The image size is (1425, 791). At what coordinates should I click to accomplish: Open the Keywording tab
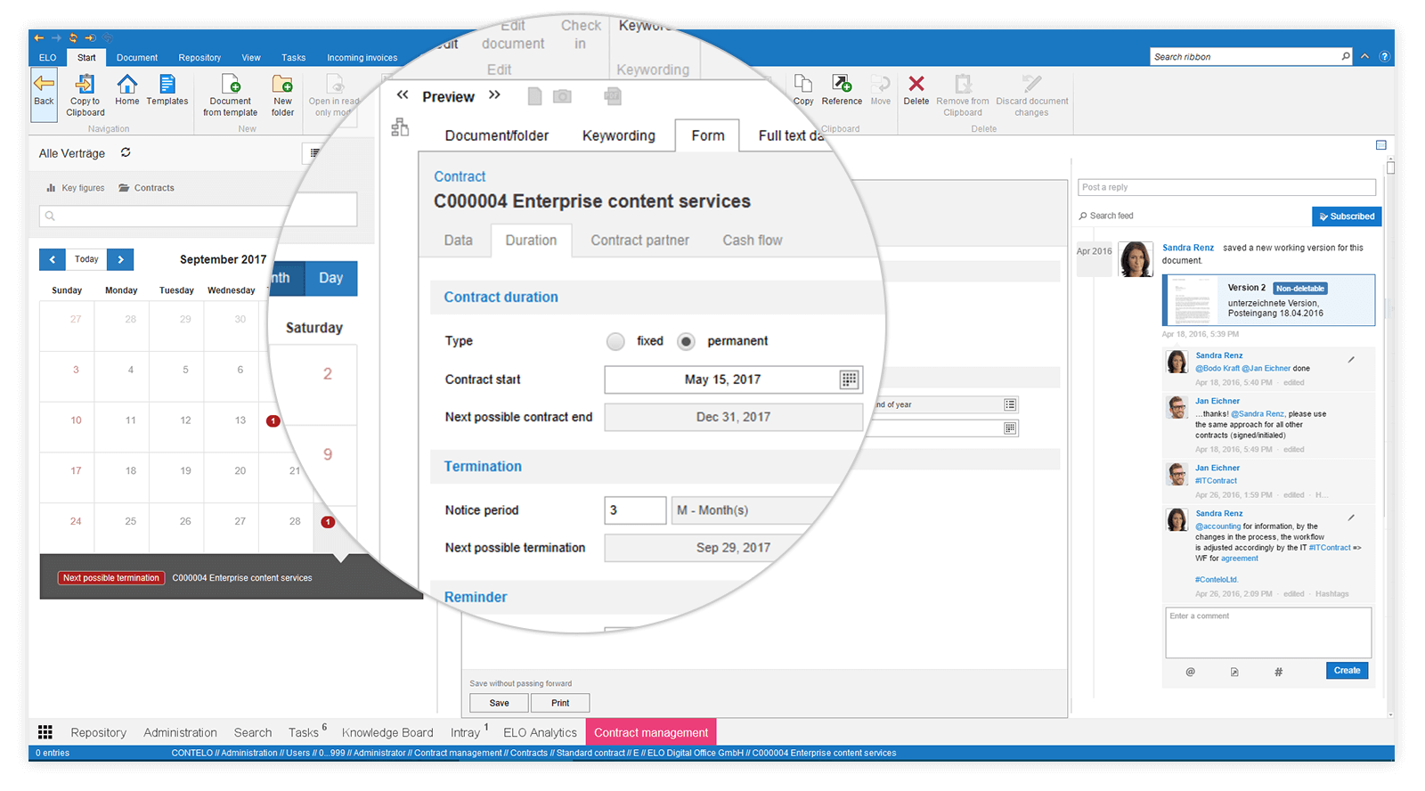click(618, 135)
